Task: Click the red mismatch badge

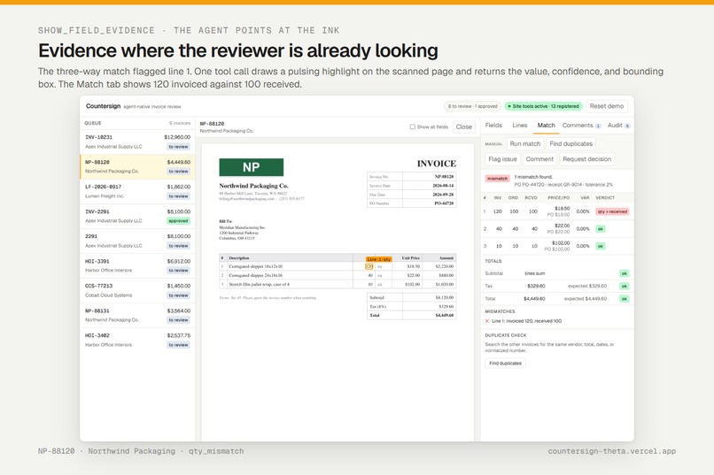Action: pos(497,179)
